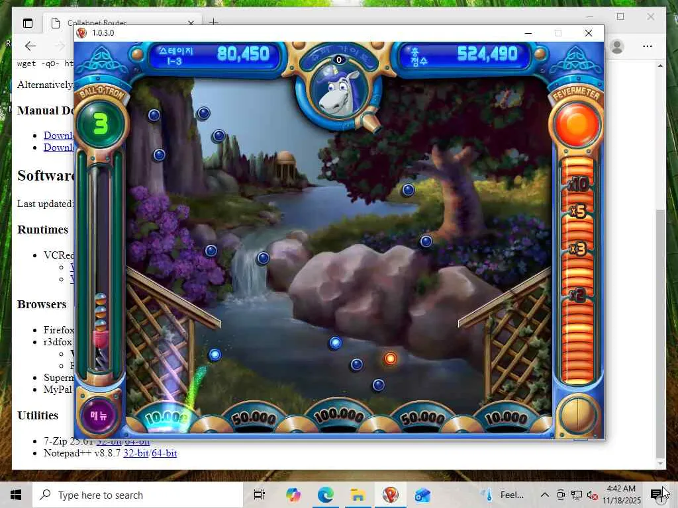The width and height of the screenshot is (678, 508).
Task: Click the Fevermeter orange orb
Action: tap(577, 124)
